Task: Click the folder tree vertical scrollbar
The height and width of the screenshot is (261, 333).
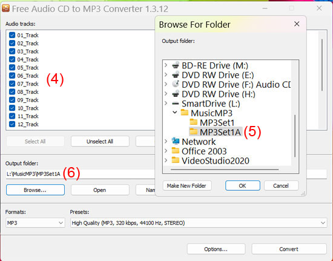Action: 295,136
